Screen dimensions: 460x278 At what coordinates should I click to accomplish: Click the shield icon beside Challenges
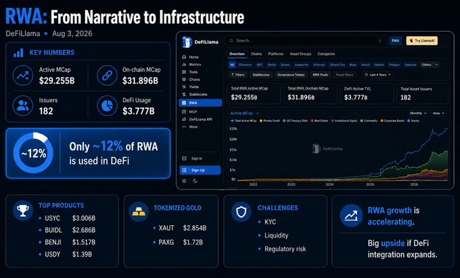(241, 212)
